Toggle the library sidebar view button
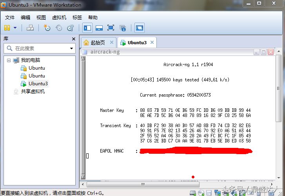Image resolution: width=285 pixels, height=196 pixels. point(87,28)
